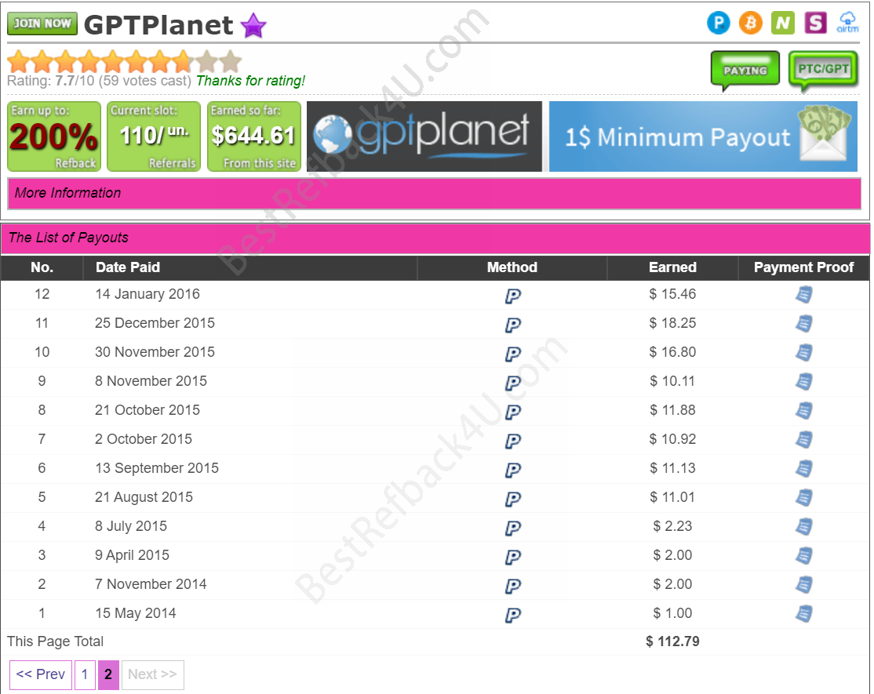The height and width of the screenshot is (694, 874).
Task: Go to payouts page 1
Action: tap(85, 674)
